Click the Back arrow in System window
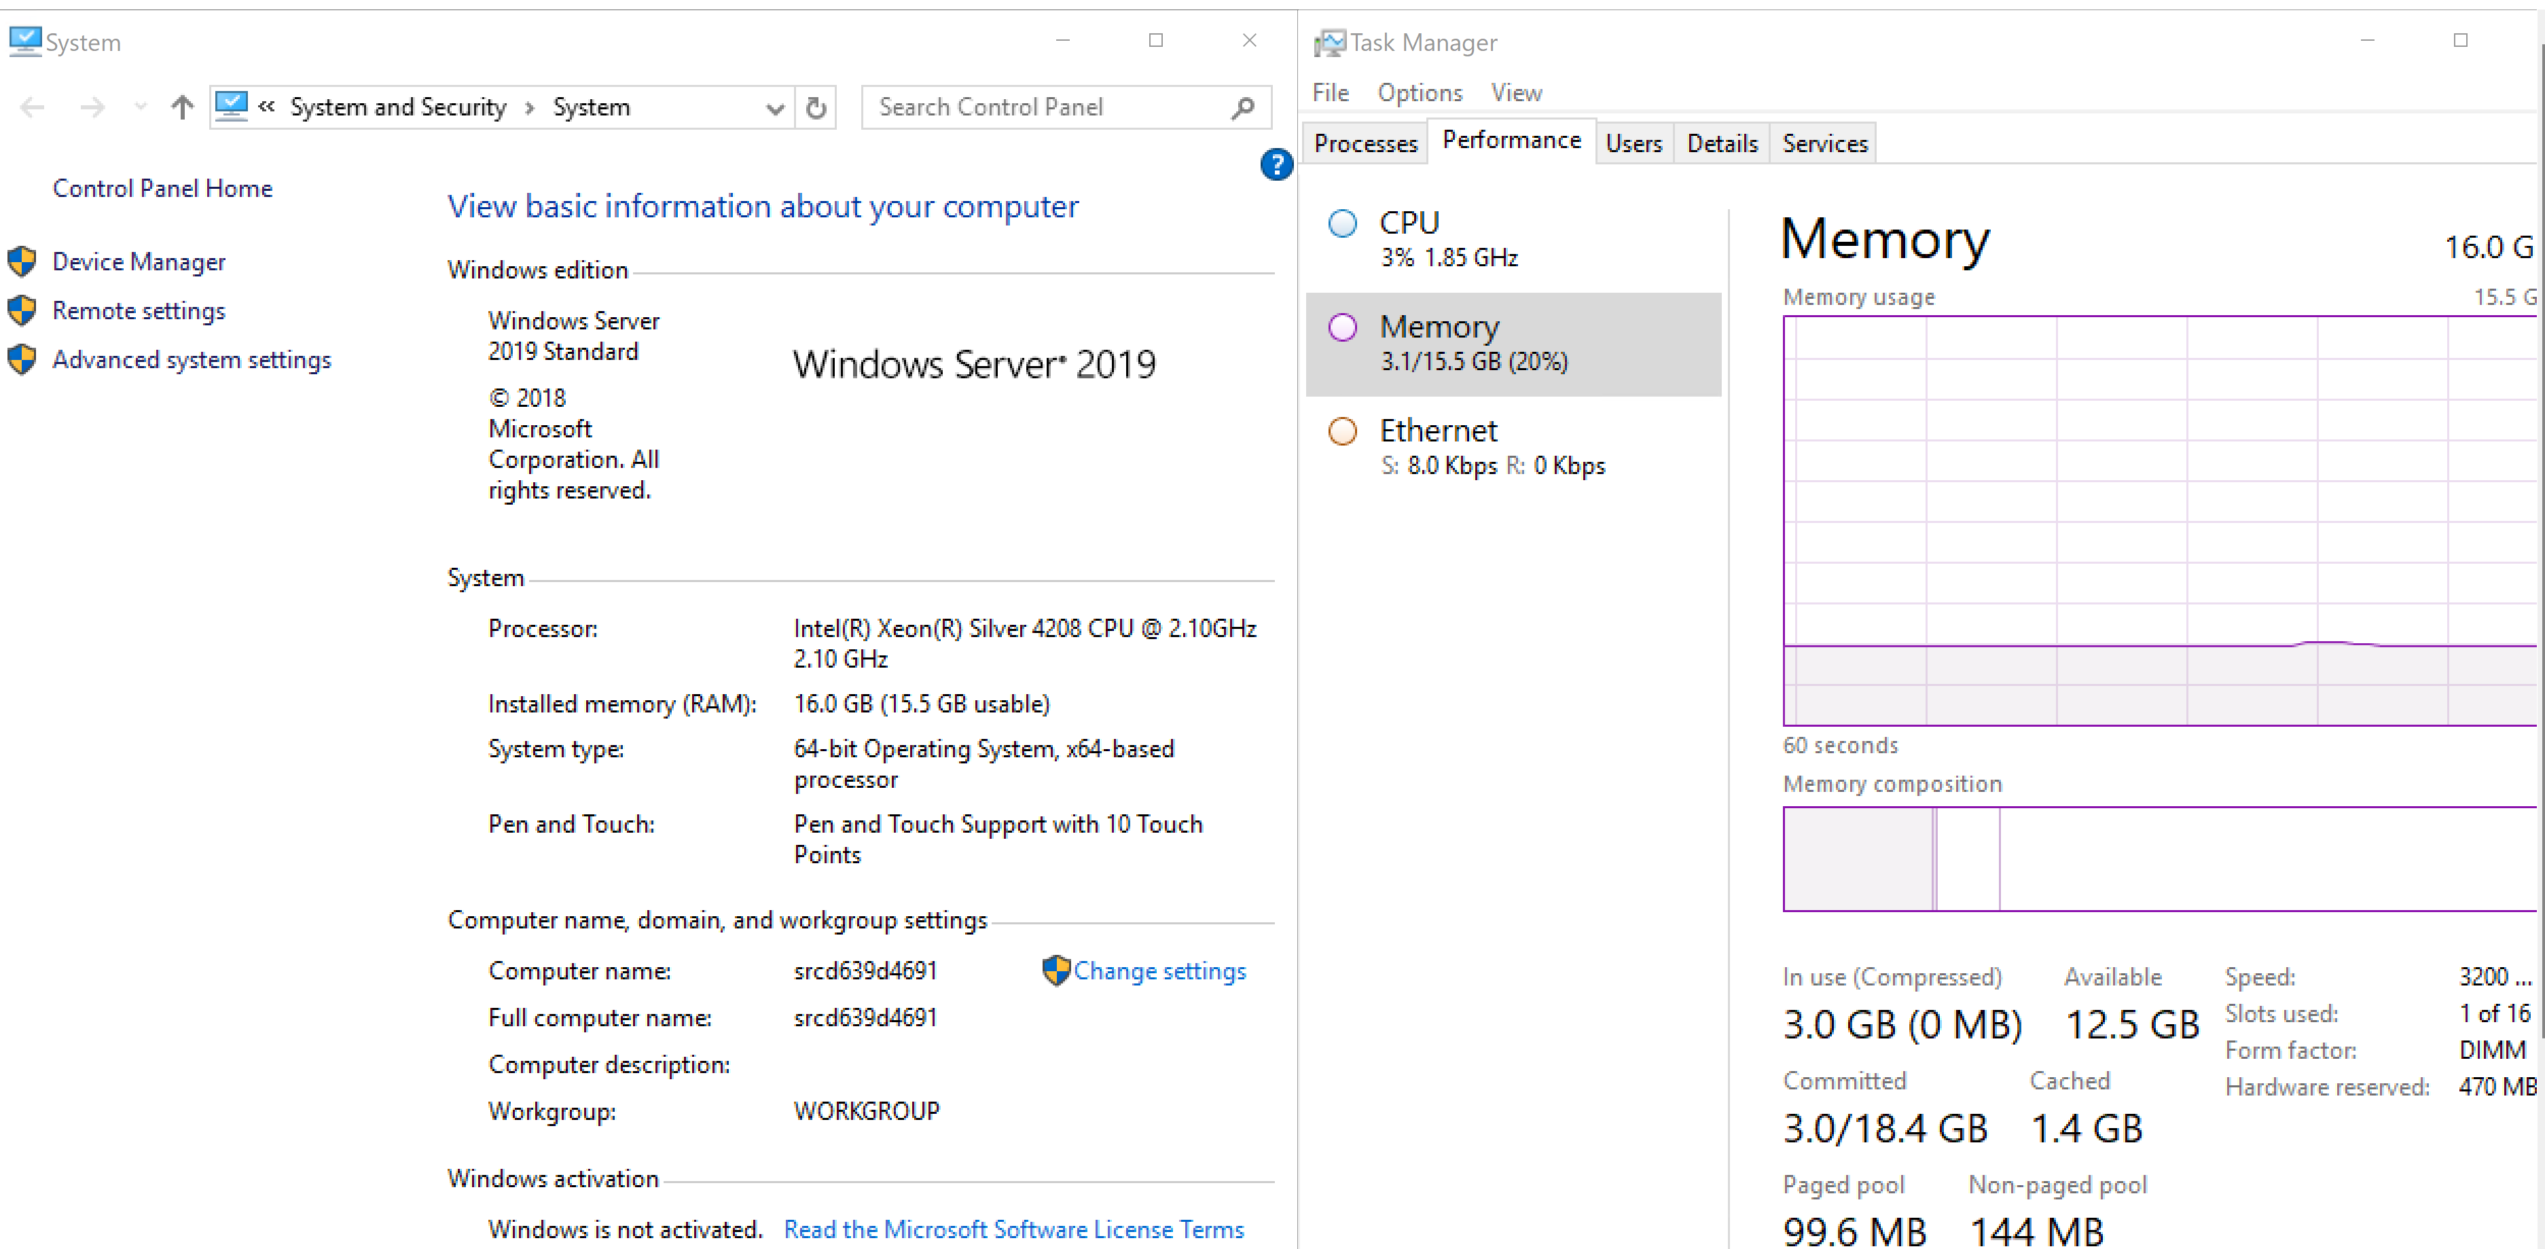This screenshot has width=2545, height=1249. (32, 107)
